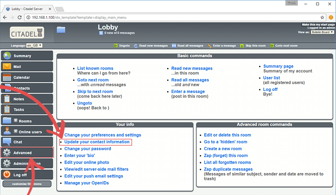Click the Chat speech bubble icon
Image resolution: width=336 pixels, height=195 pixels.
tap(7, 142)
